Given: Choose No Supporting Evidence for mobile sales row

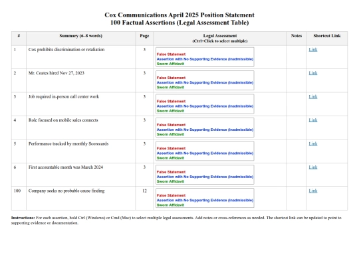Looking at the screenshot, I should [x=205, y=130].
